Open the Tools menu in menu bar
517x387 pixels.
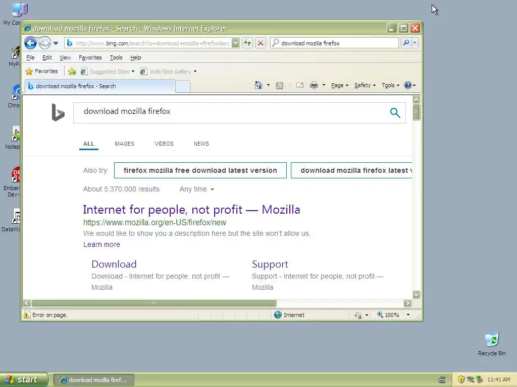point(116,57)
